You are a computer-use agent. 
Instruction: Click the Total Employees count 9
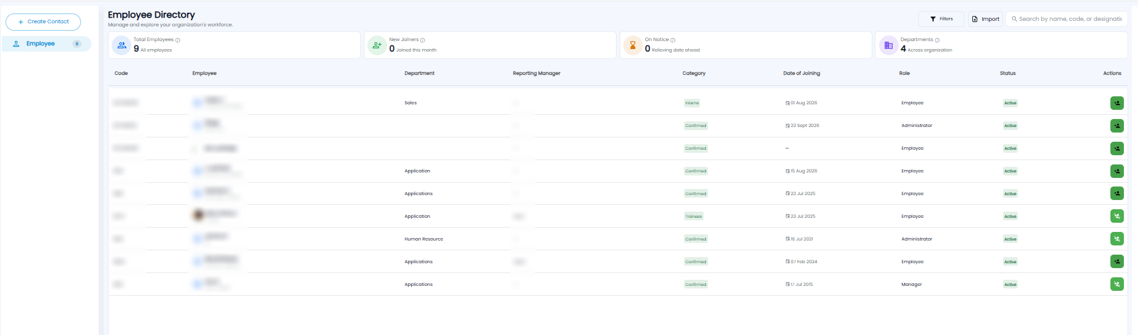pyautogui.click(x=136, y=49)
